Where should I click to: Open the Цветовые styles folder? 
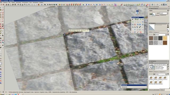click(x=156, y=83)
